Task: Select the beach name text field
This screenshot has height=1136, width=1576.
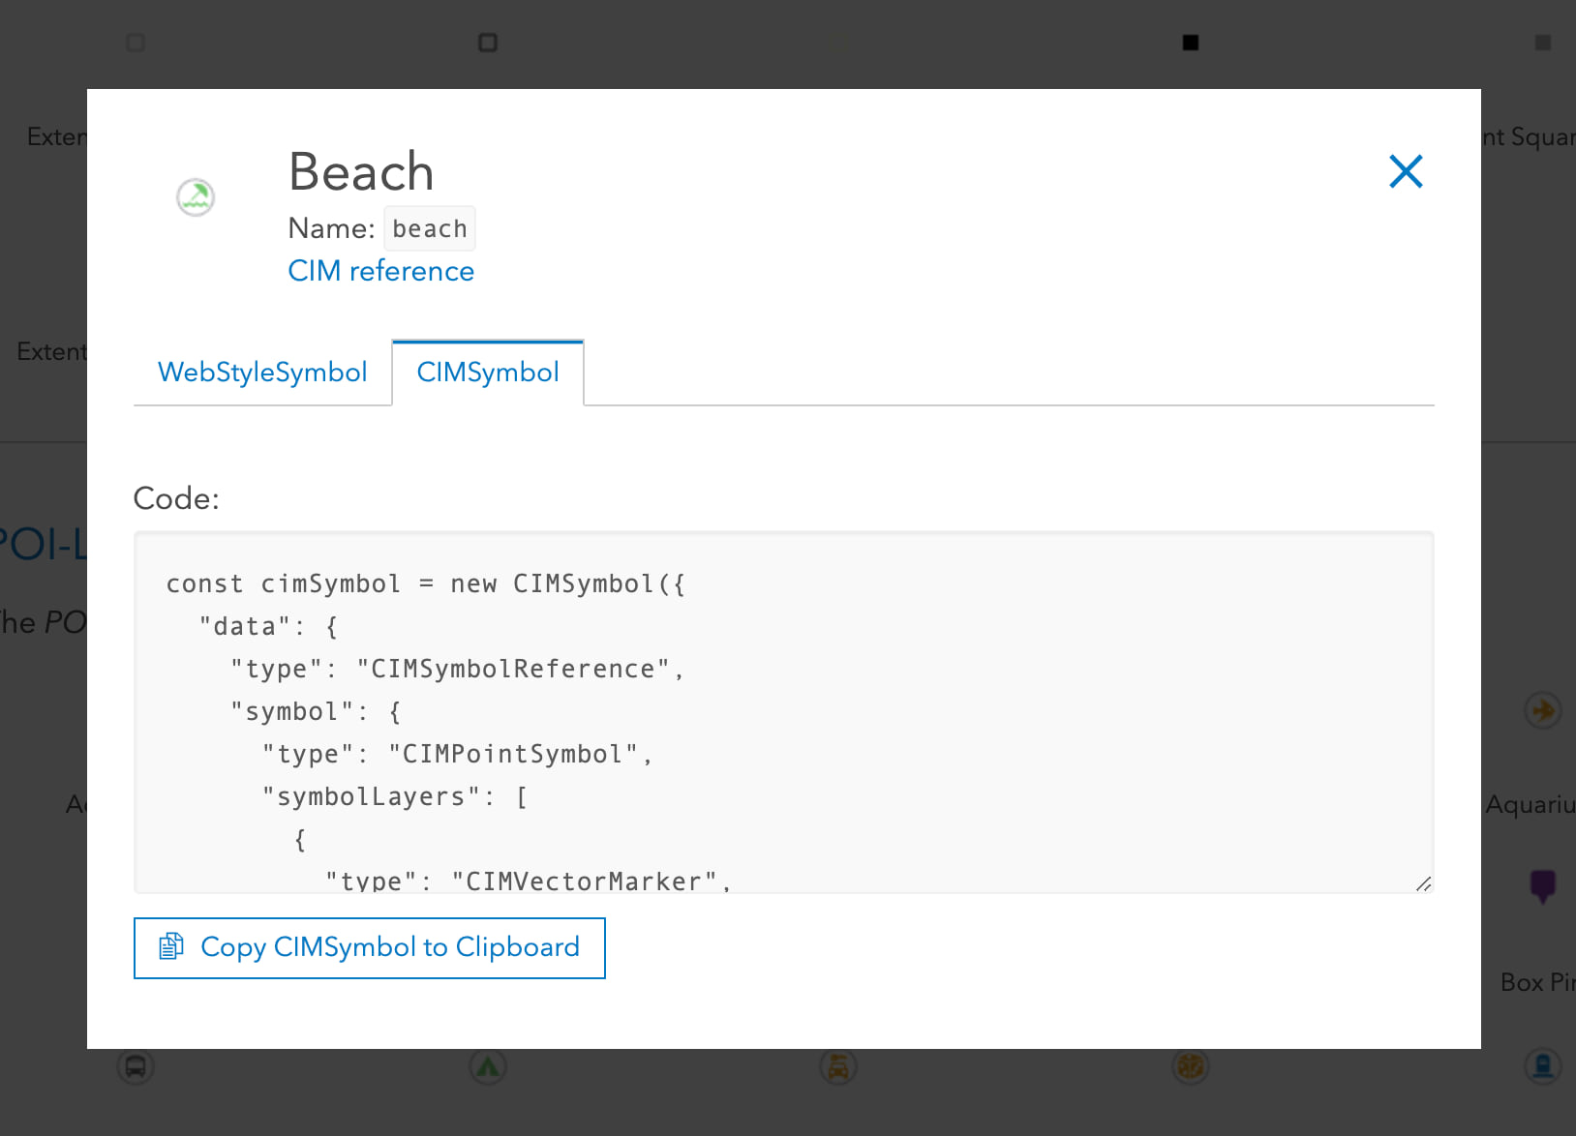Action: point(429,228)
